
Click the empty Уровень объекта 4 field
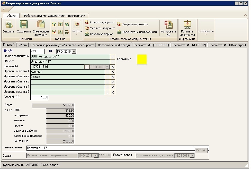point(68,87)
